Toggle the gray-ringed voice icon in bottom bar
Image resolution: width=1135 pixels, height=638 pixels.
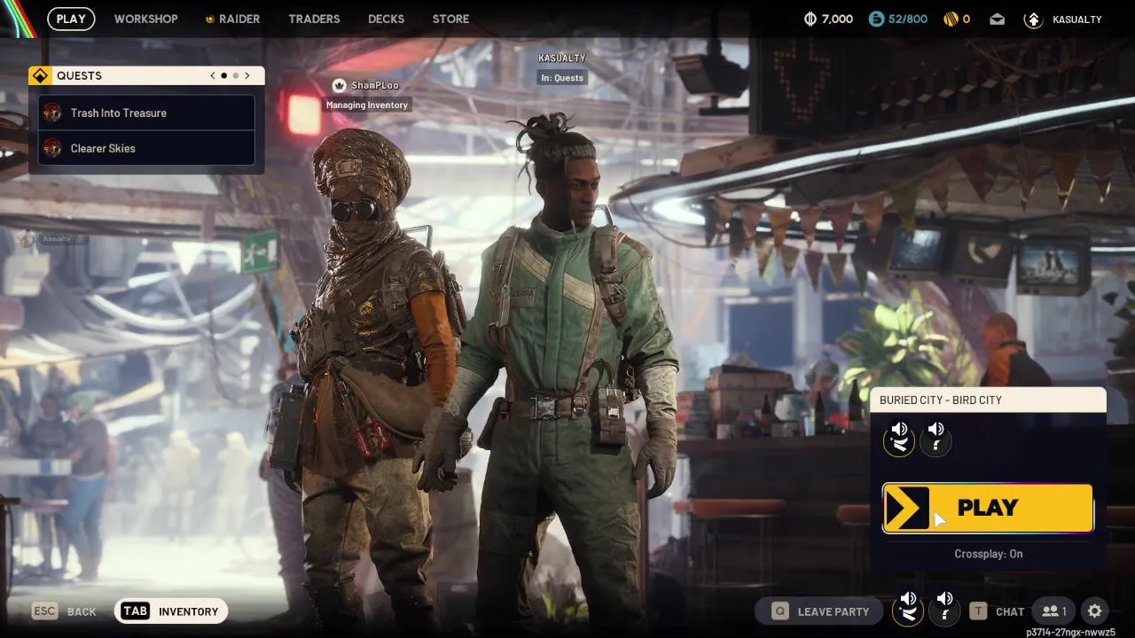[945, 610]
